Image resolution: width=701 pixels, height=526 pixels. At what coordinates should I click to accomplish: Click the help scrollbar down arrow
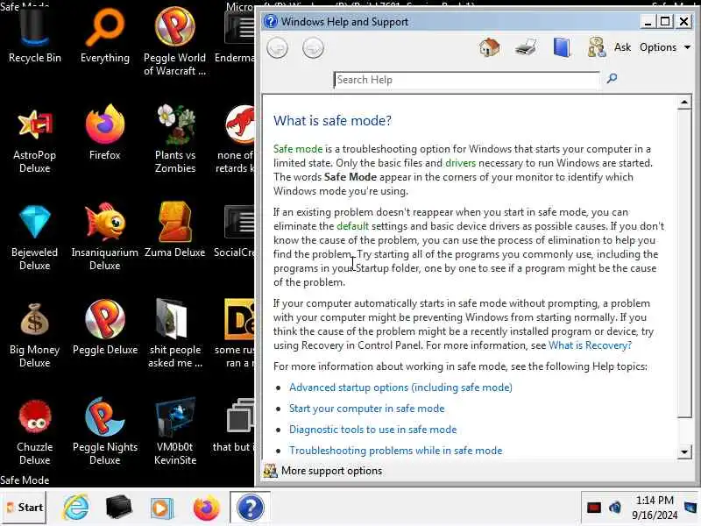(684, 451)
